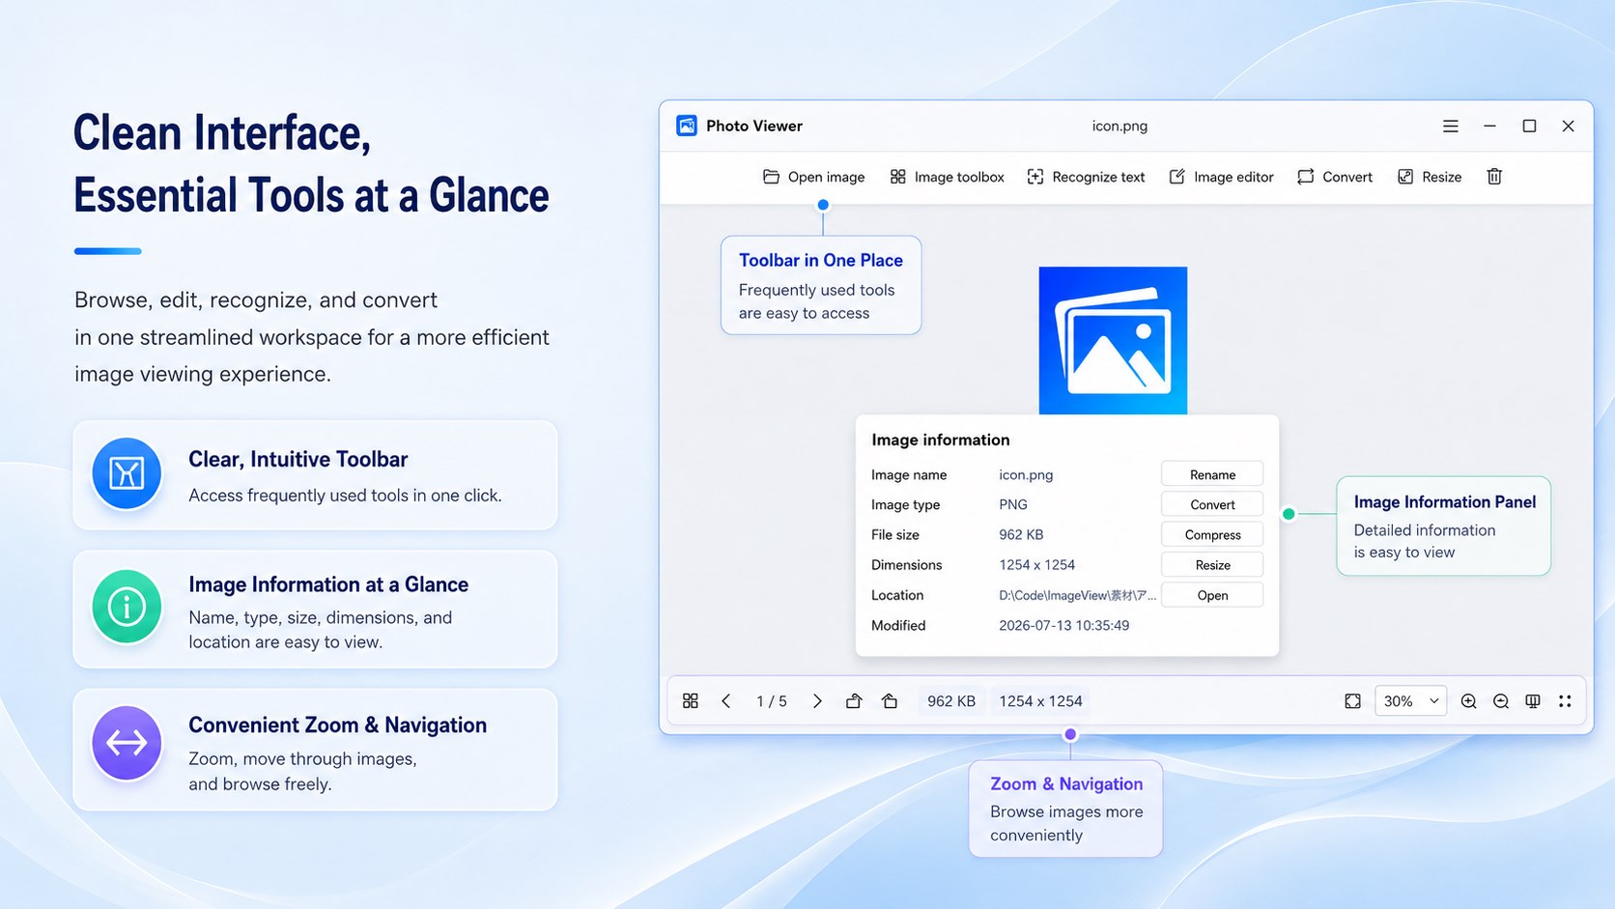Toggle fit-to-window view icon
The image size is (1615, 909).
pos(1352,701)
